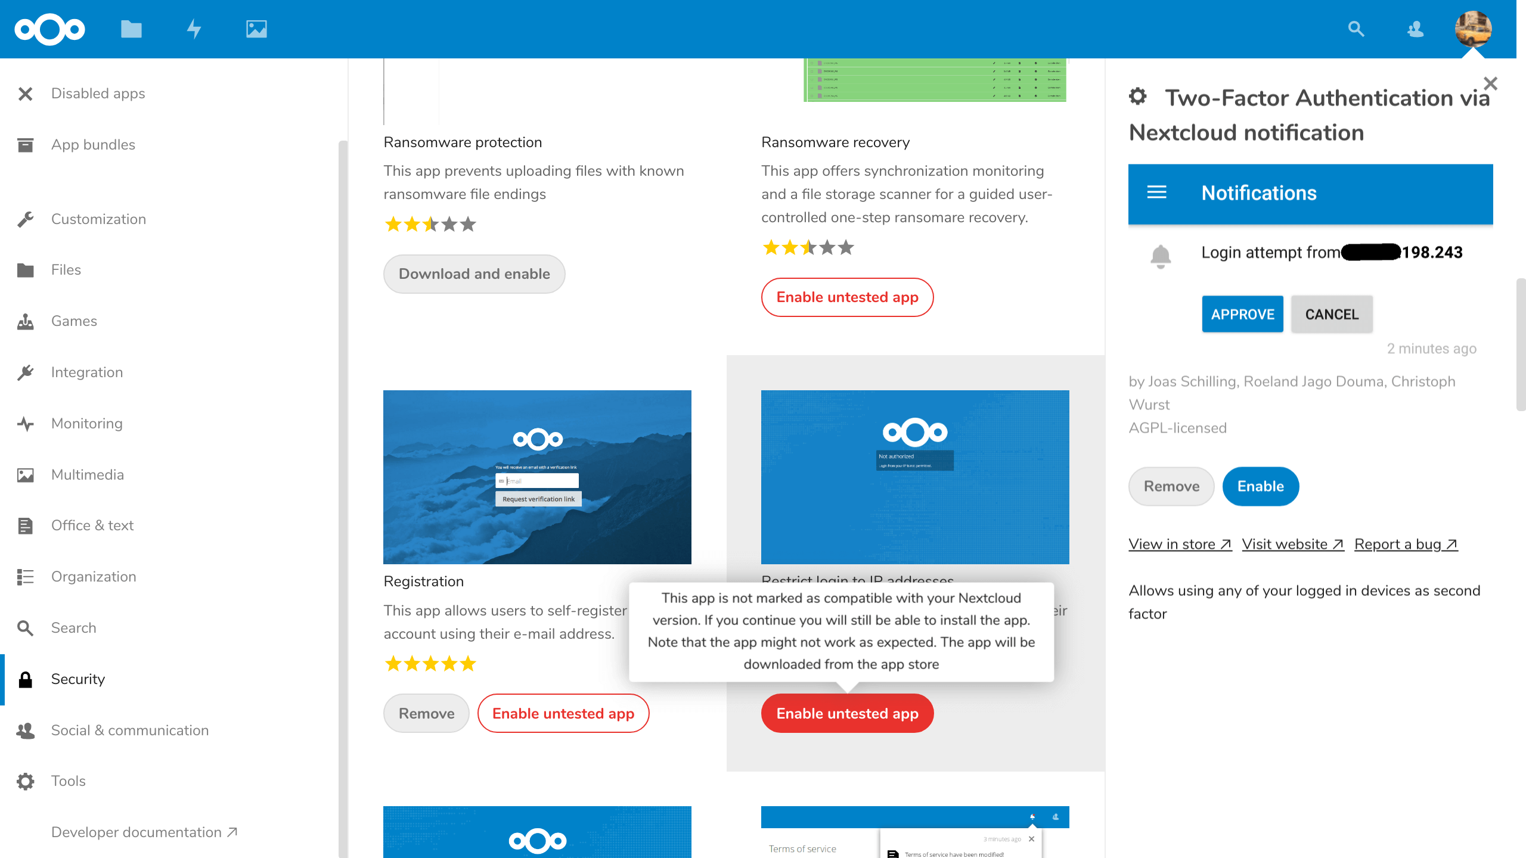Click the Settings gear icon in Two-Factor panel
This screenshot has height=858, width=1526.
click(1139, 97)
